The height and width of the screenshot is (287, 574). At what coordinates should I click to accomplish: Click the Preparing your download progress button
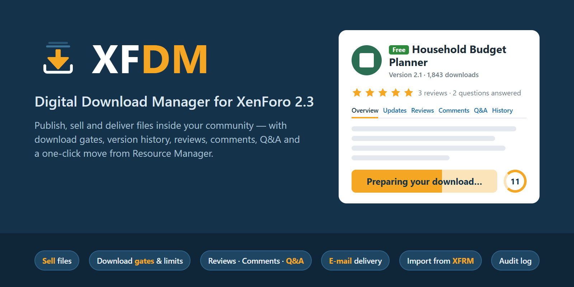coord(424,181)
